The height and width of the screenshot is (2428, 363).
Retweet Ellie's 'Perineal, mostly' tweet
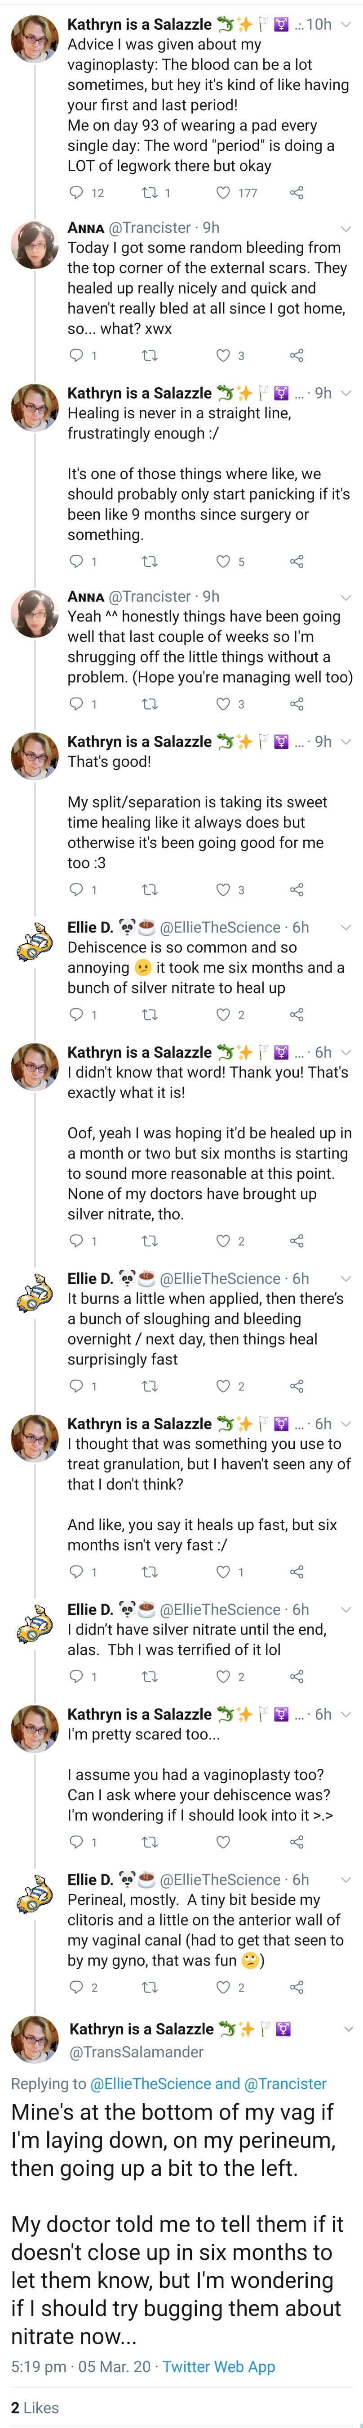[150, 1987]
